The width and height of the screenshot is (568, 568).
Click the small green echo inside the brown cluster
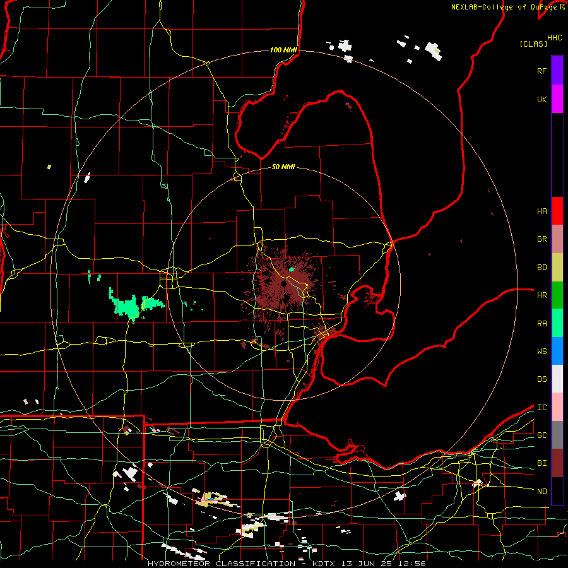(x=292, y=269)
